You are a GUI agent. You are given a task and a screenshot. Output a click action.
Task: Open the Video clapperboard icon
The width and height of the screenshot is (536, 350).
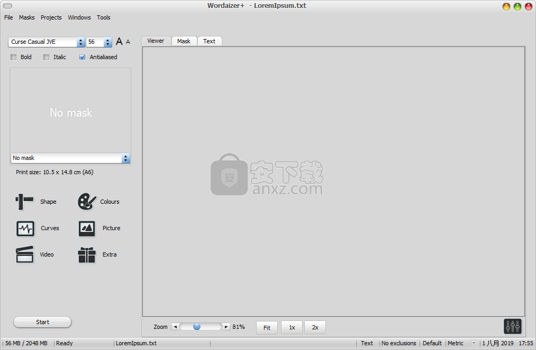click(x=25, y=254)
